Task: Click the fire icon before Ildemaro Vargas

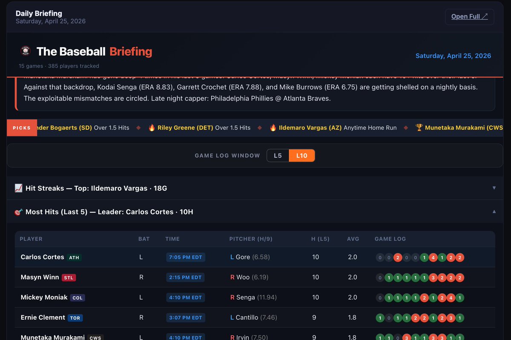Action: click(273, 128)
